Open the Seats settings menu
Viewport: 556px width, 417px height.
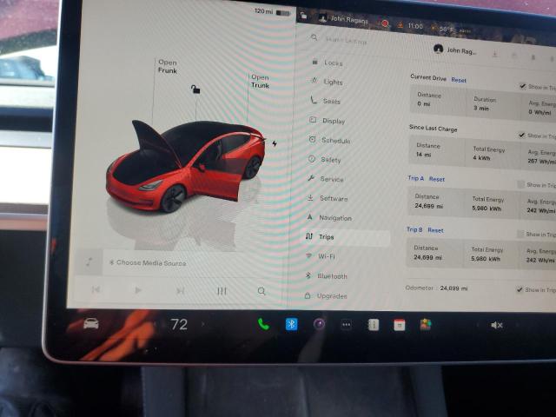(x=332, y=101)
